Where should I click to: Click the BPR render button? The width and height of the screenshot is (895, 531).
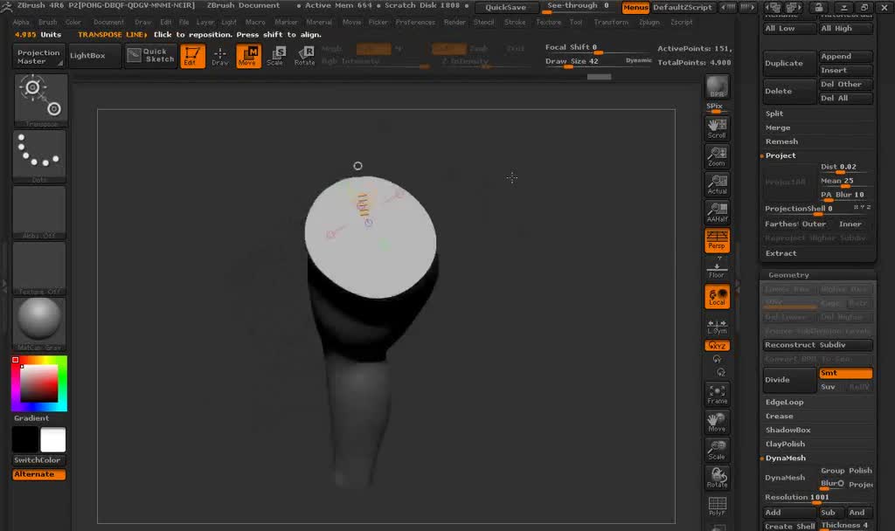717,88
